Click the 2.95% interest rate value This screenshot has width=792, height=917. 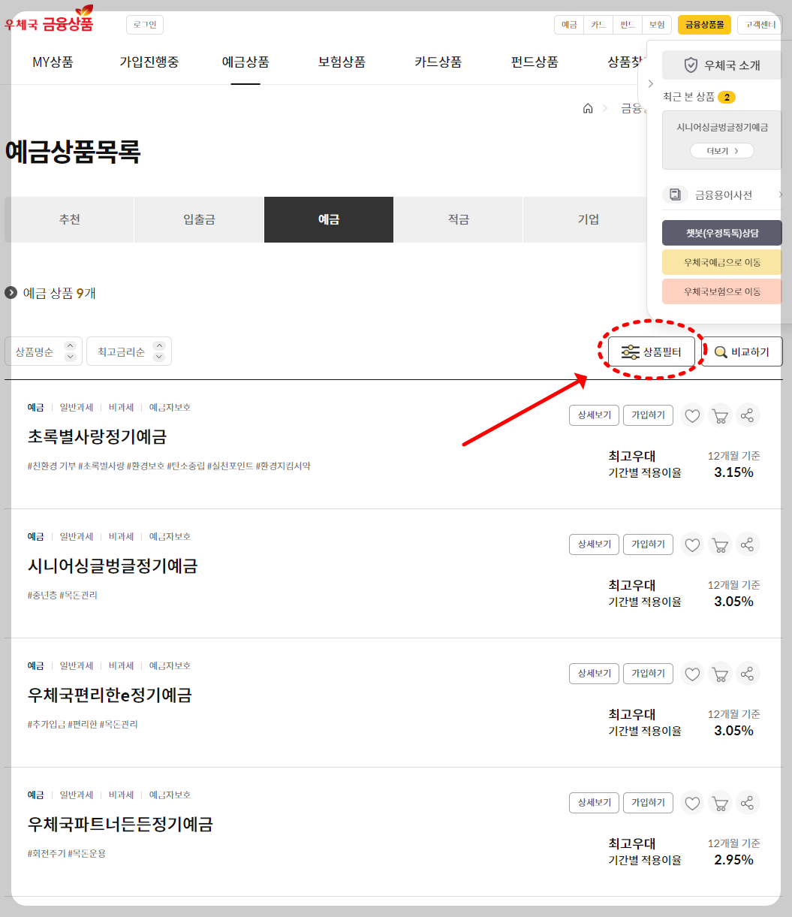733,860
